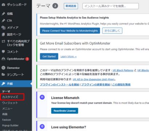This screenshot has width=149, height=131.
Task: Click プラグインのインストールを開始 link
Action: point(60,84)
